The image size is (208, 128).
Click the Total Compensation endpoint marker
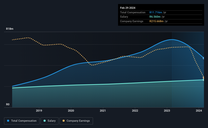pos(204,58)
